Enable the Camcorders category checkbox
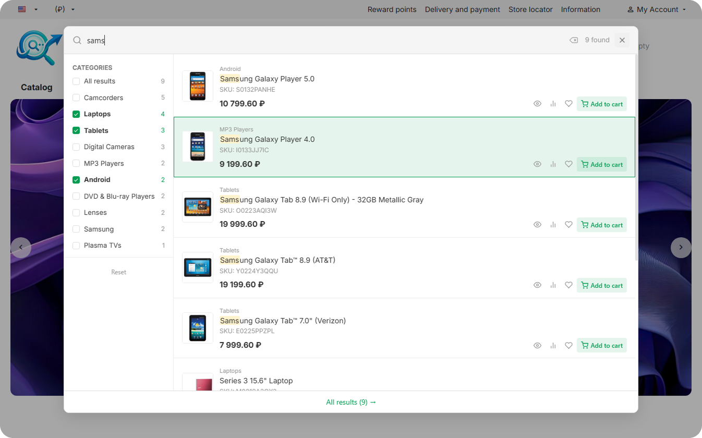Image resolution: width=702 pixels, height=438 pixels. pos(76,98)
